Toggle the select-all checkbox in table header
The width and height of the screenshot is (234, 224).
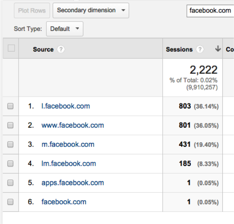(11, 48)
